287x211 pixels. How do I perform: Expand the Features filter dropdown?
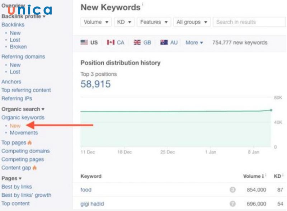coord(154,22)
